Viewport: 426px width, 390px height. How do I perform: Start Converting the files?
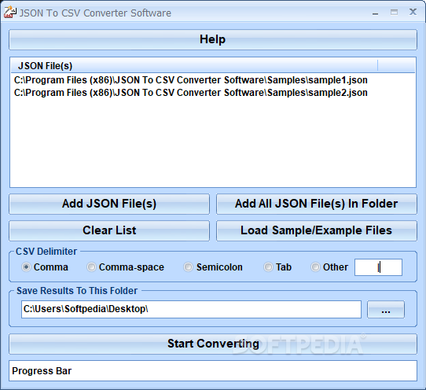tap(213, 344)
